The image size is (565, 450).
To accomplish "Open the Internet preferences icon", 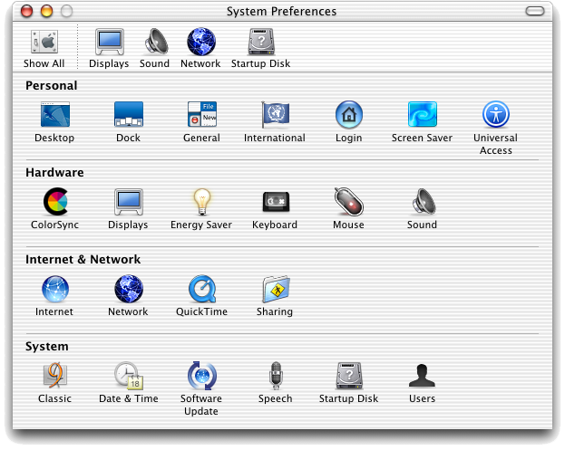I will tap(54, 289).
